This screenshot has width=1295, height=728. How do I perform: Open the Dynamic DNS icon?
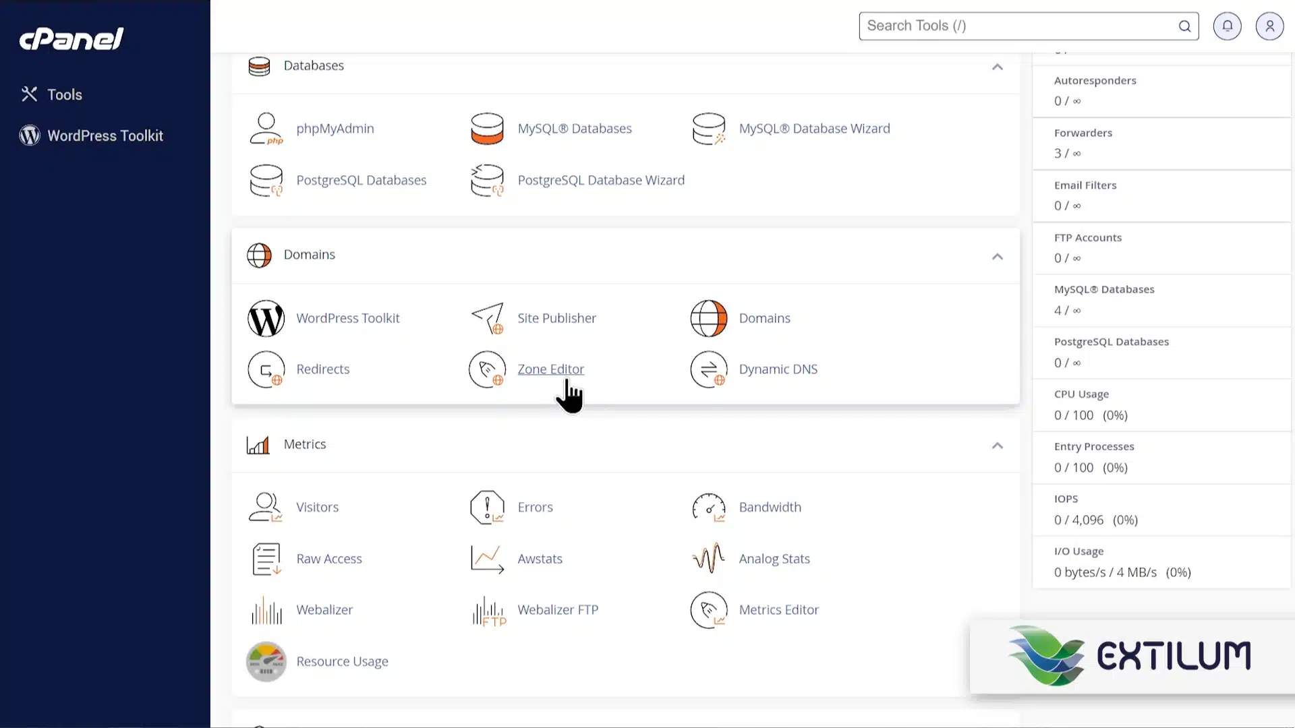[x=709, y=369]
